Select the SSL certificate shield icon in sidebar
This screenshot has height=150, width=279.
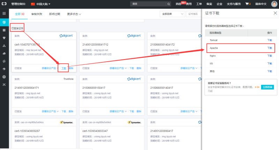click(x=4, y=22)
